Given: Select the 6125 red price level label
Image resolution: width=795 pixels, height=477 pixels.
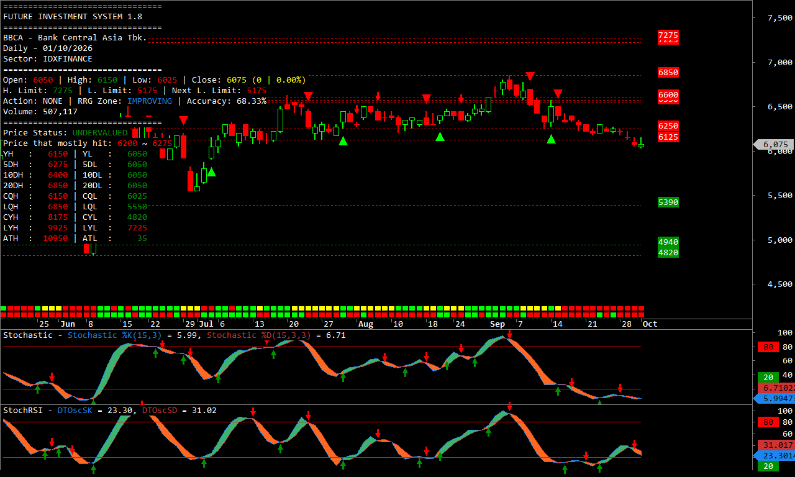Looking at the screenshot, I should 668,137.
